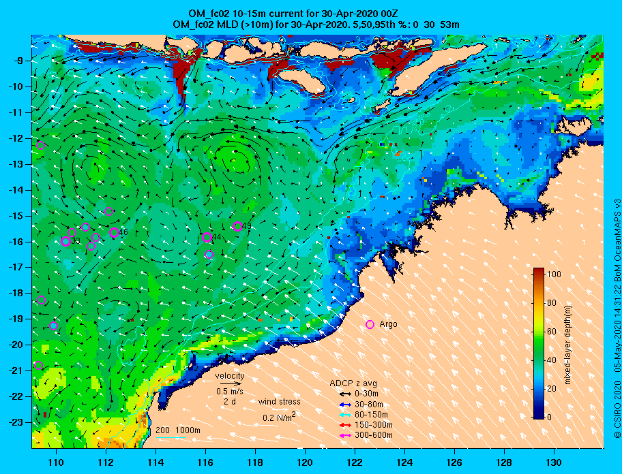Screen dimensions: 622x474
Task: Click the '0-30m' depth range label
Action: 366,394
